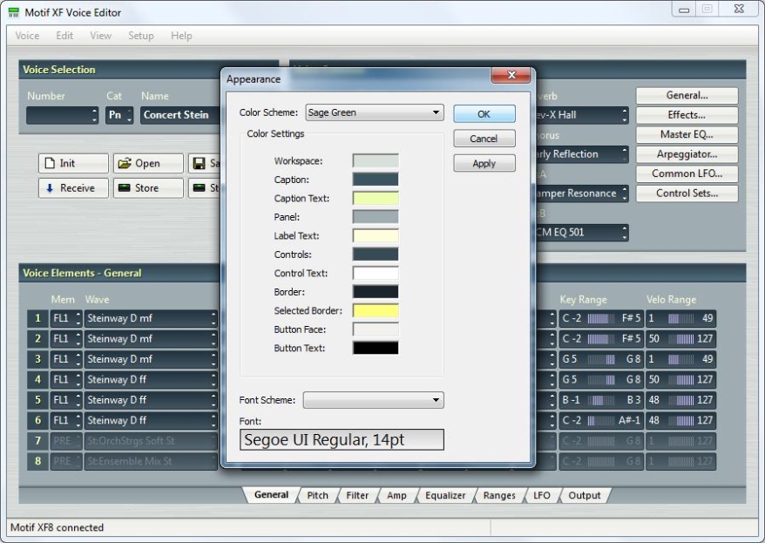Open the Edit menu
The width and height of the screenshot is (765, 543).
[x=64, y=36]
